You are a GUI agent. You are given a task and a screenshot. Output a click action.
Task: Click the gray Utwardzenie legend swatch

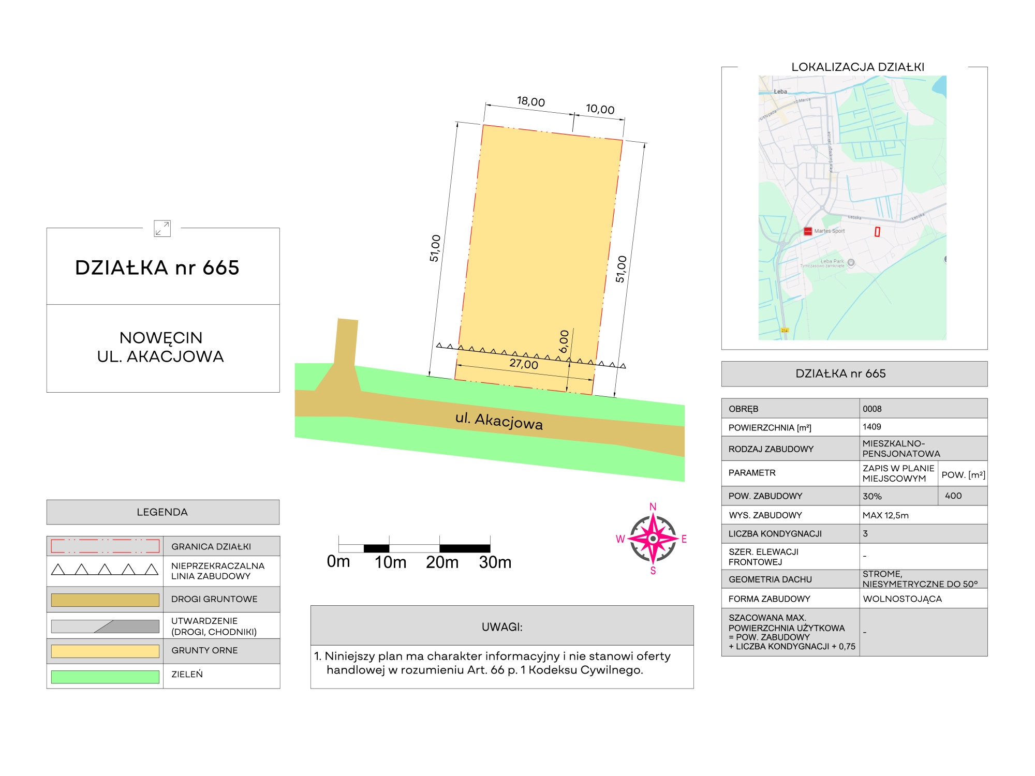point(105,626)
